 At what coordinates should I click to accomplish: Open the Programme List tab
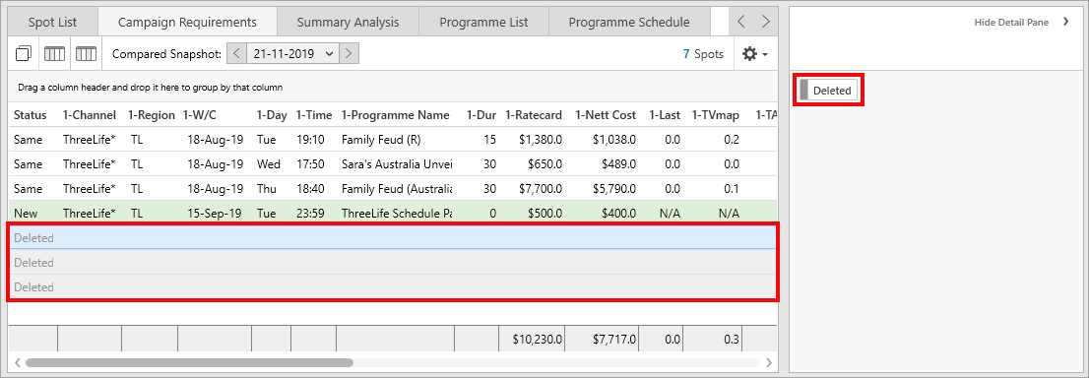(x=484, y=23)
